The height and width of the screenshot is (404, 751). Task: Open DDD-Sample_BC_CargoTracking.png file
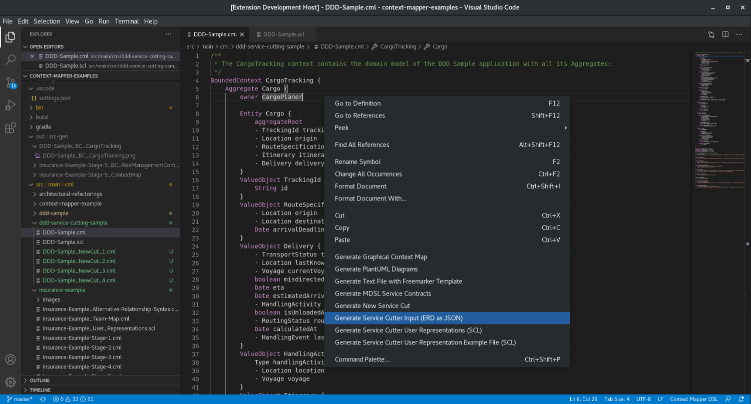[x=100, y=155]
